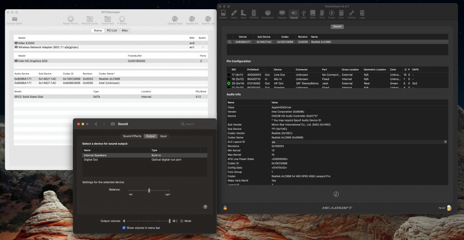Toggle the Mute checkbox
This screenshot has height=240, width=464.
pos(182,221)
